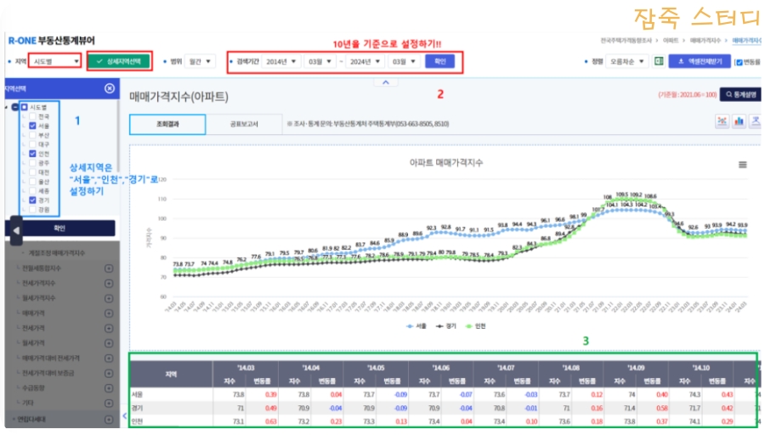Viewport: 765px width, 435px height.
Task: Open the 범위 월간 dropdown
Action: 200,61
